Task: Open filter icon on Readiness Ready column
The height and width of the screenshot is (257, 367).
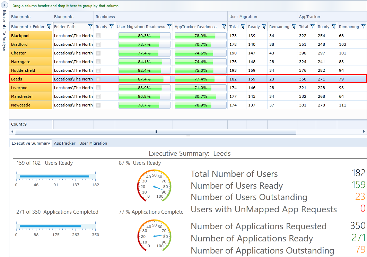Action: point(111,27)
